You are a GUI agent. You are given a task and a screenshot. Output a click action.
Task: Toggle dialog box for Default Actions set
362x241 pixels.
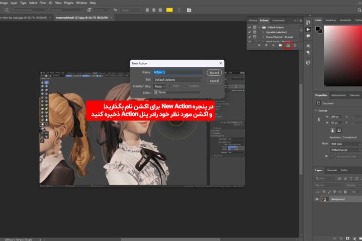254,27
